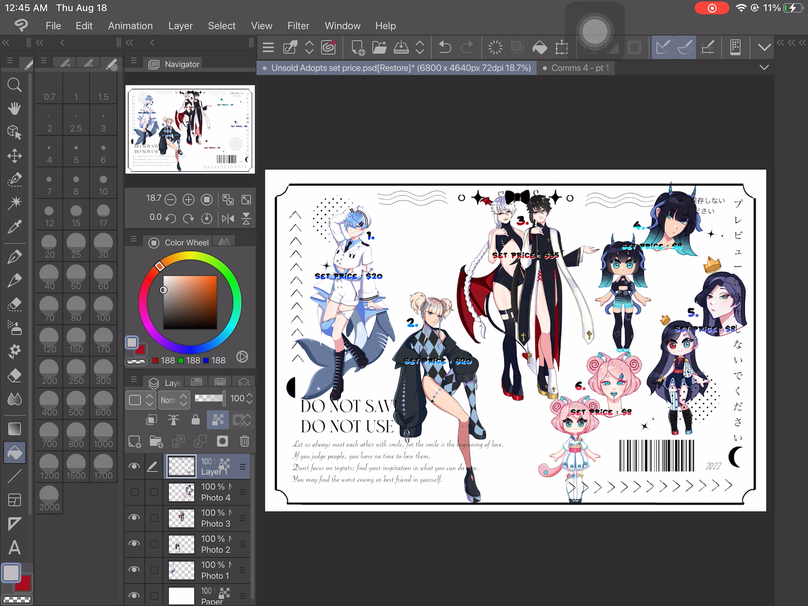The width and height of the screenshot is (808, 606).
Task: Click the Scale/Rotate transform icon
Action: click(x=561, y=47)
